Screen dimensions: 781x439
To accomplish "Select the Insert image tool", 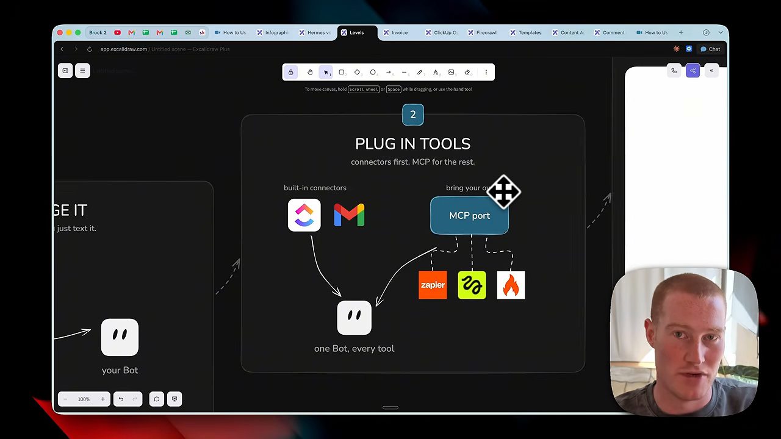I will pyautogui.click(x=452, y=72).
